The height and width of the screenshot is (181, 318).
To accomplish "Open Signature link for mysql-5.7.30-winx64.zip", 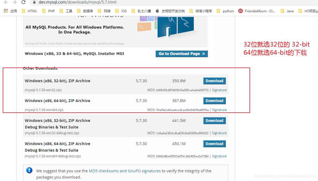I will (219, 110).
